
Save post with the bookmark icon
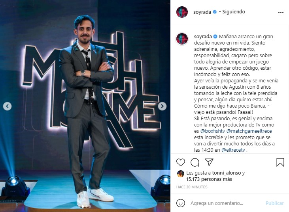280,162
